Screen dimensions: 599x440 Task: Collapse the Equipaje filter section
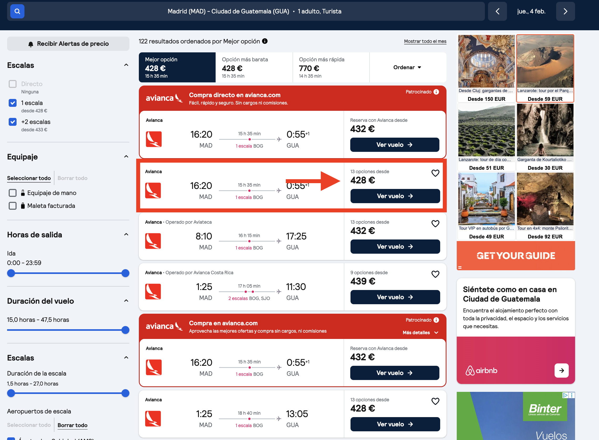click(x=126, y=157)
